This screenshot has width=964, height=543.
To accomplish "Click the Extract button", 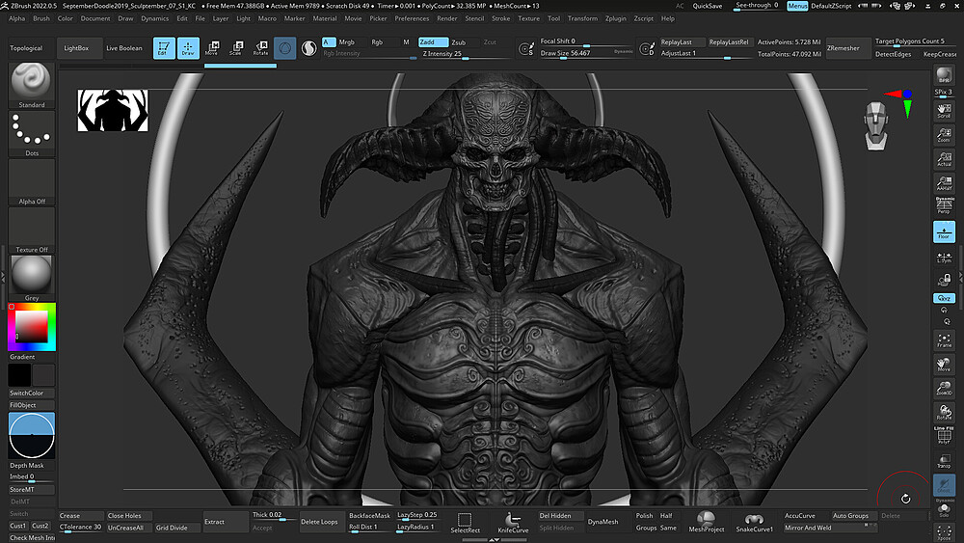I will point(226,522).
